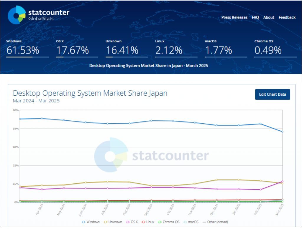This screenshot has height=229, width=302.
Task: Click the June 2024 x-axis label
Action: (83, 210)
